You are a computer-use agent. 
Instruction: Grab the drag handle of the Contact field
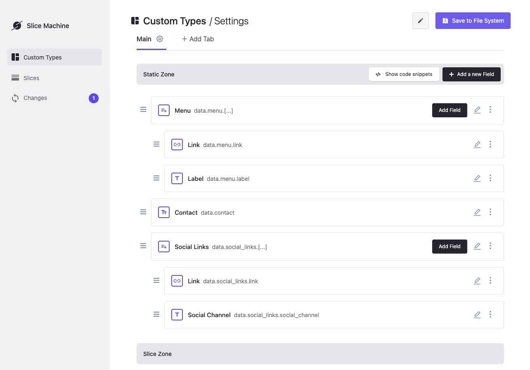(143, 212)
